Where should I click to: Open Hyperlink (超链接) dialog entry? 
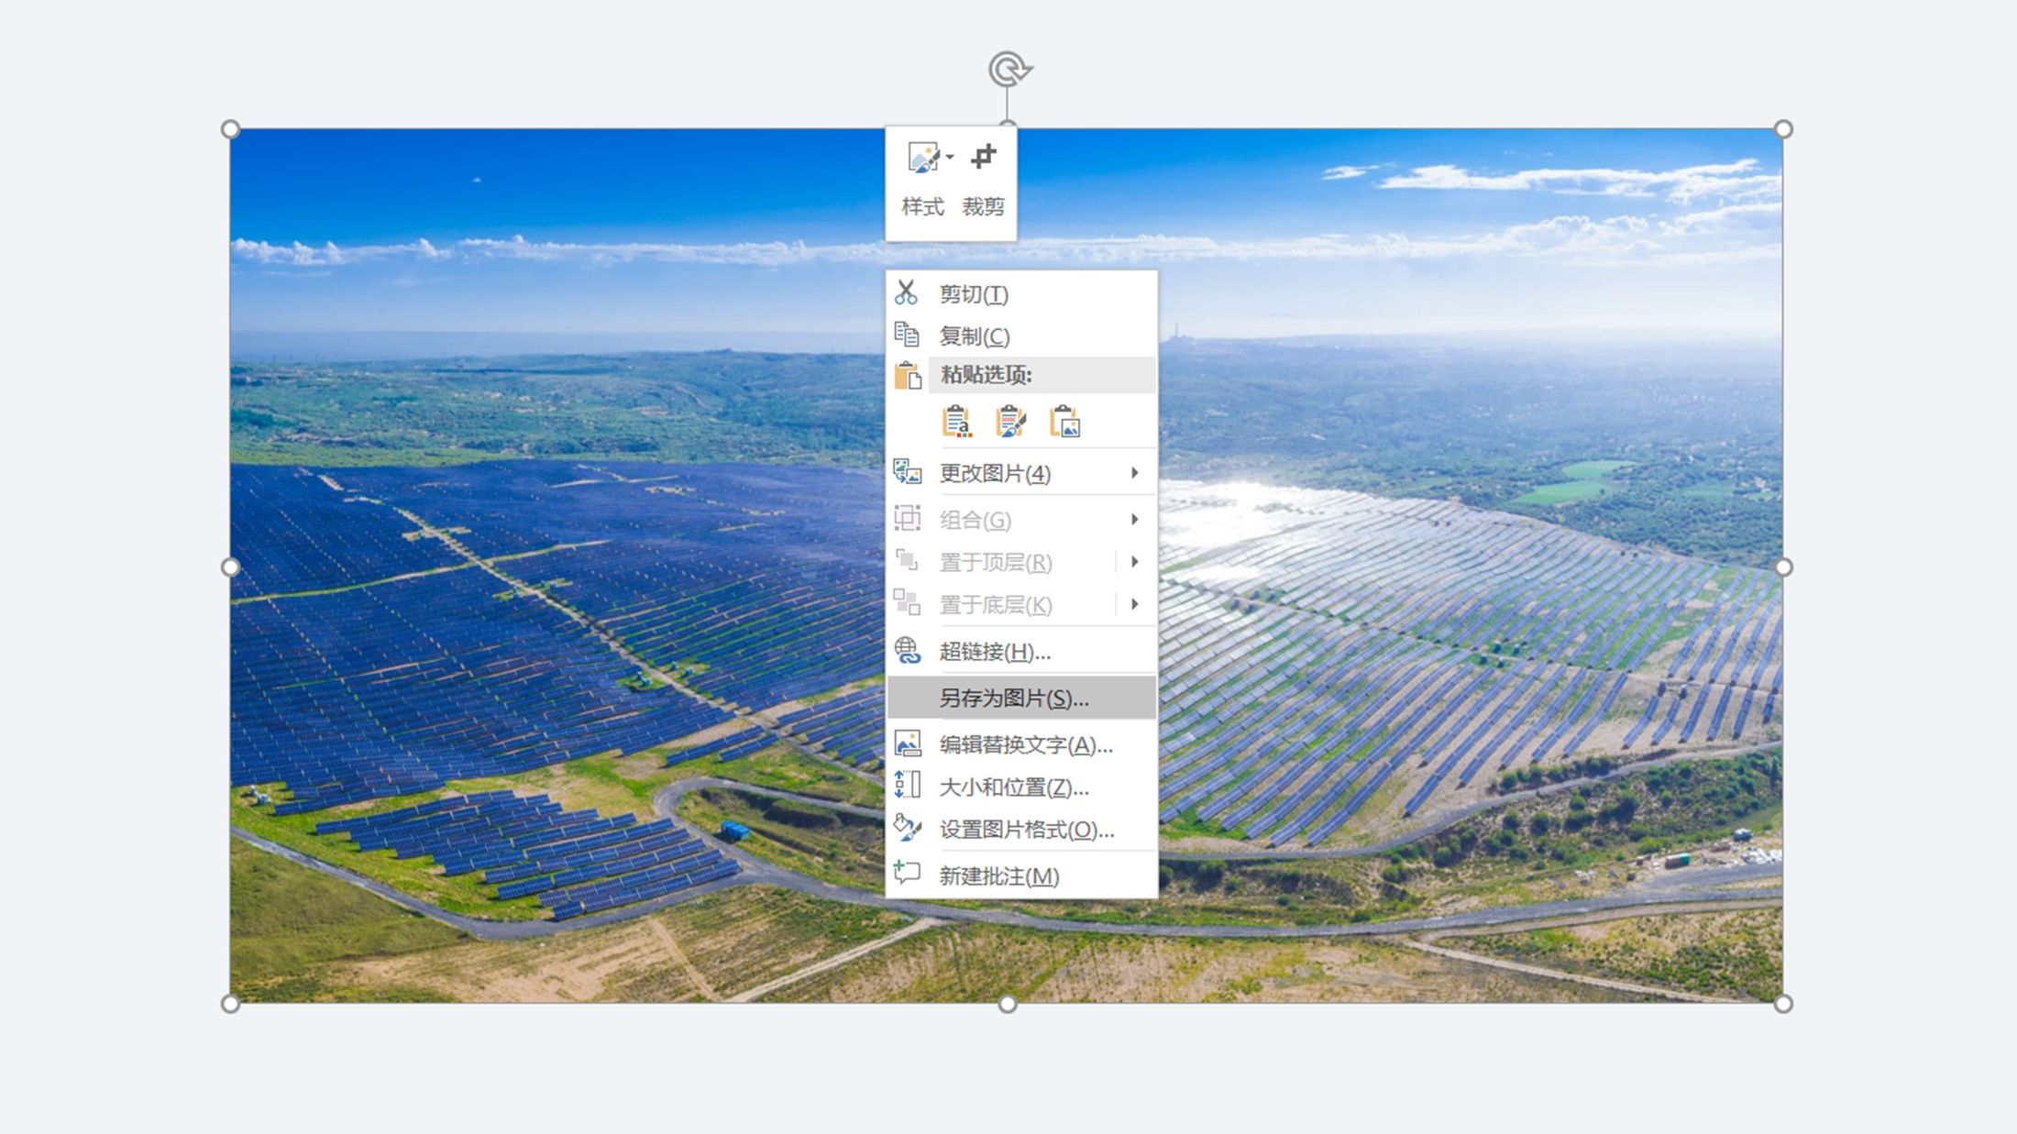tap(1021, 652)
